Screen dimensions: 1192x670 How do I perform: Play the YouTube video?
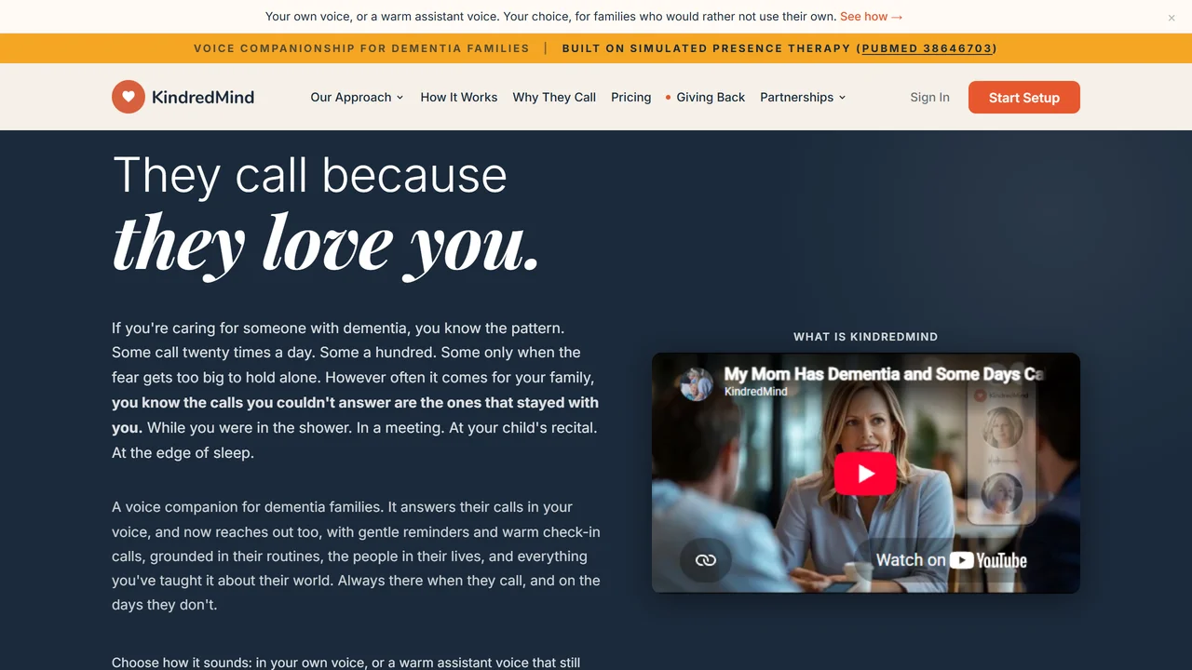pos(865,474)
